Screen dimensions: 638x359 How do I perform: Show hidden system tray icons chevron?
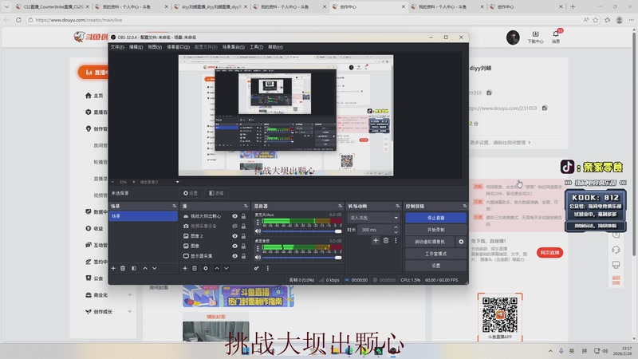tap(550, 351)
